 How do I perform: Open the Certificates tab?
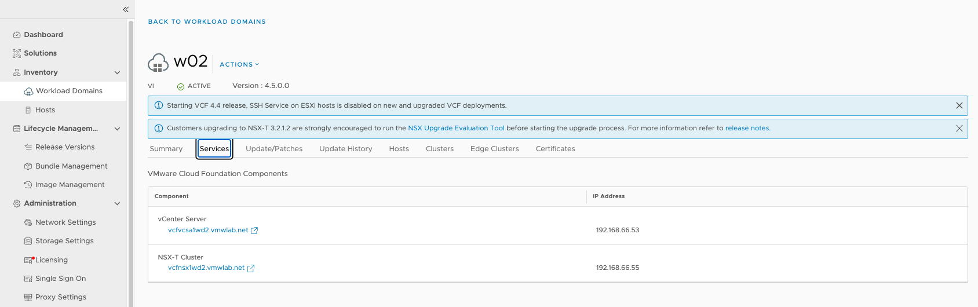[x=556, y=149]
